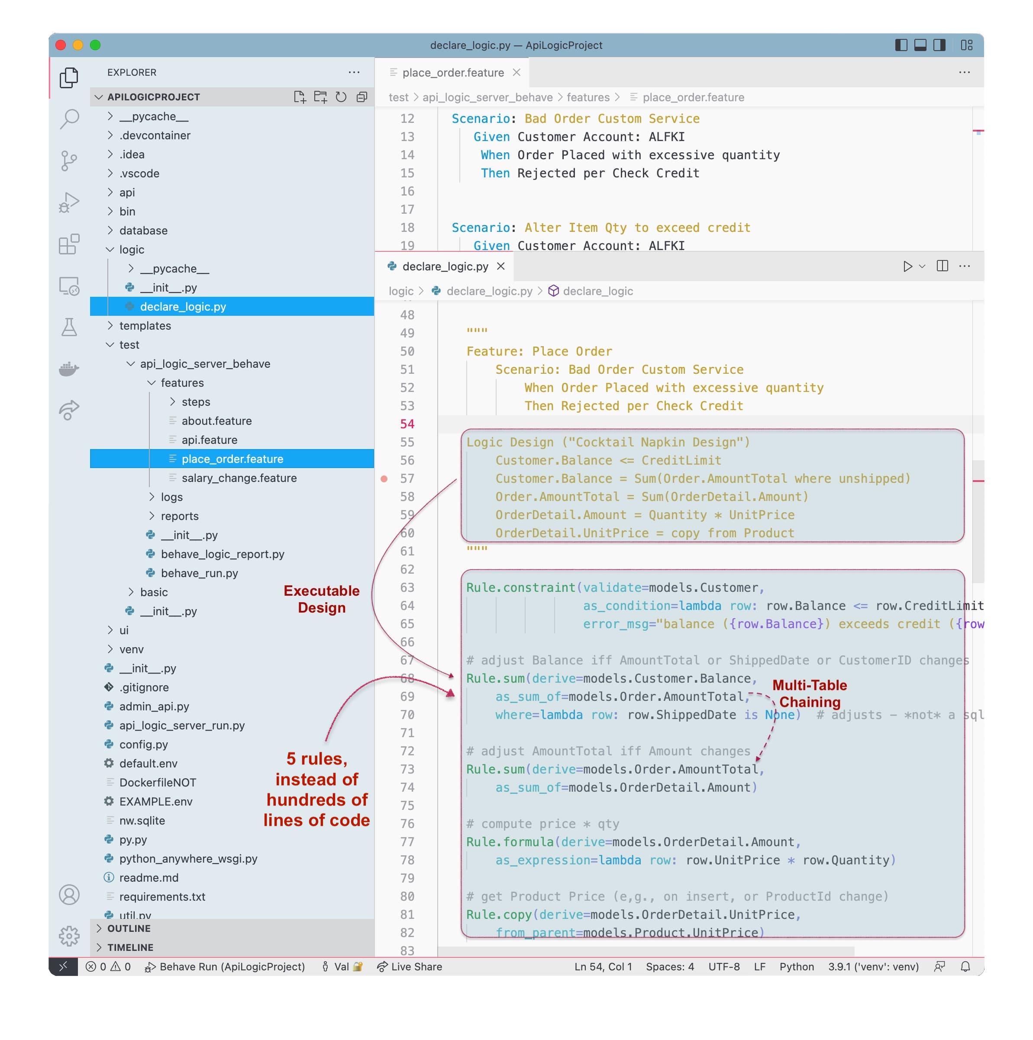Toggle the Primary Side Bar layout button

pos(901,45)
